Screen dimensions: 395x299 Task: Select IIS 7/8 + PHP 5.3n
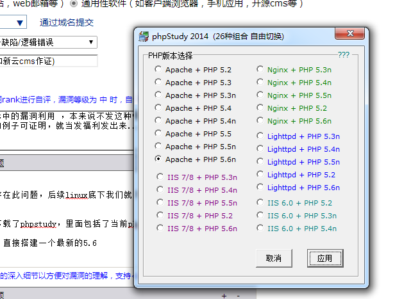point(160,177)
